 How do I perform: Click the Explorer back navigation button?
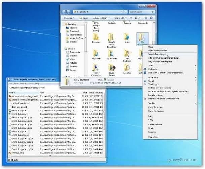click(64, 12)
